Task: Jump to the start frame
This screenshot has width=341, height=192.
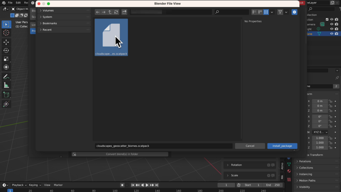Action: 133,185
